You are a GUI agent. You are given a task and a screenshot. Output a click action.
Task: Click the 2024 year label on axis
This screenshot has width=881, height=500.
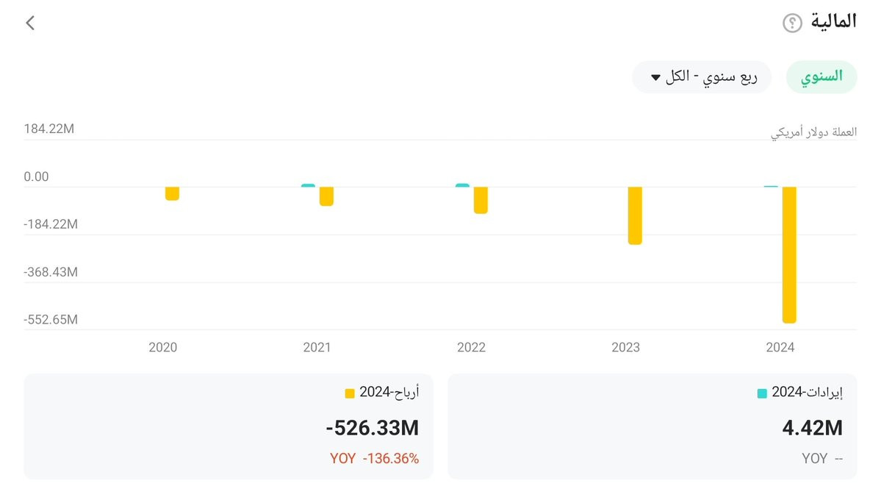pos(780,347)
